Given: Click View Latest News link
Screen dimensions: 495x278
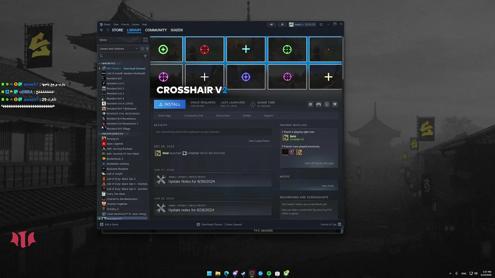Looking at the screenshot, I should (259, 141).
